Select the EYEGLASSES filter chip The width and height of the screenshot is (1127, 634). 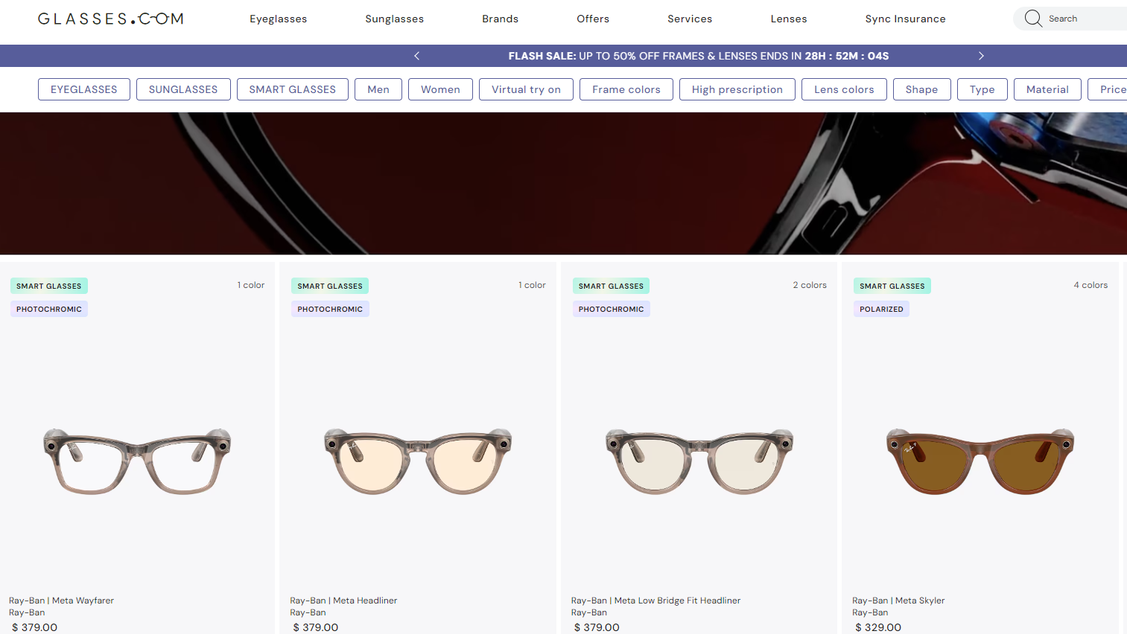coord(84,89)
